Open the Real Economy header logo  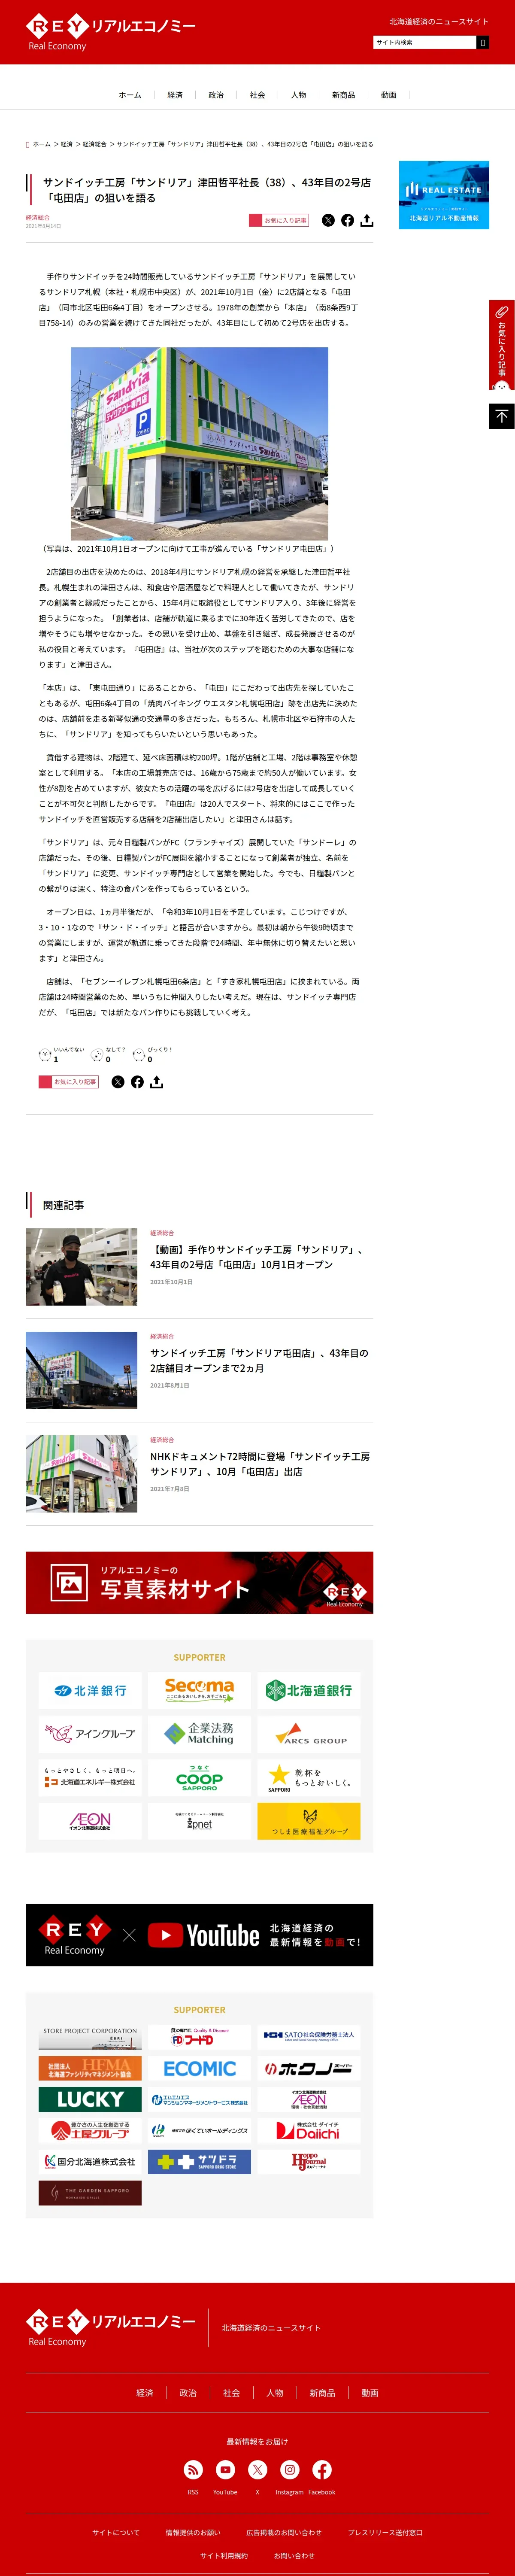(x=111, y=32)
